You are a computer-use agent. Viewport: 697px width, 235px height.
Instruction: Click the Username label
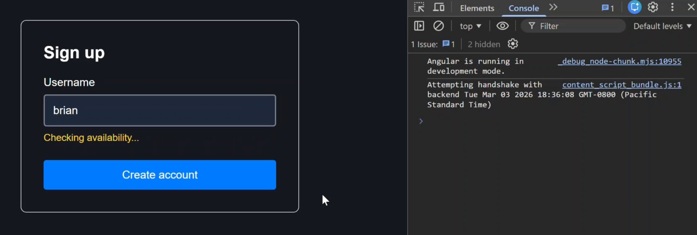pyautogui.click(x=69, y=82)
